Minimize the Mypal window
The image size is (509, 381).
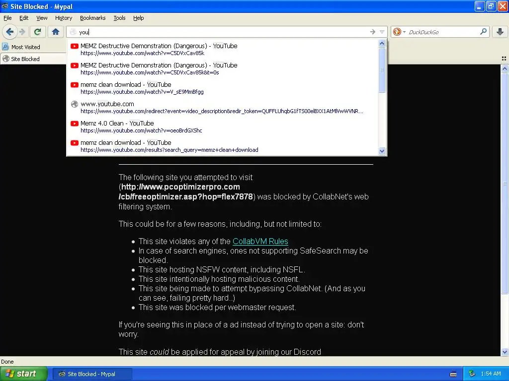point(480,6)
